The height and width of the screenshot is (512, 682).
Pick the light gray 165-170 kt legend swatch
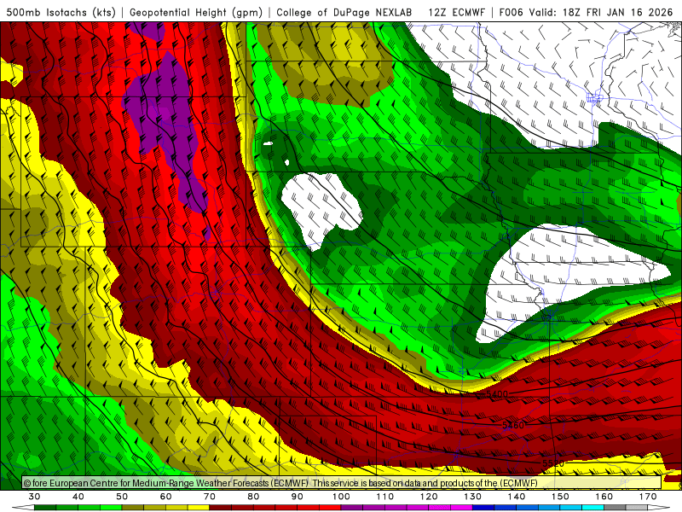click(637, 507)
